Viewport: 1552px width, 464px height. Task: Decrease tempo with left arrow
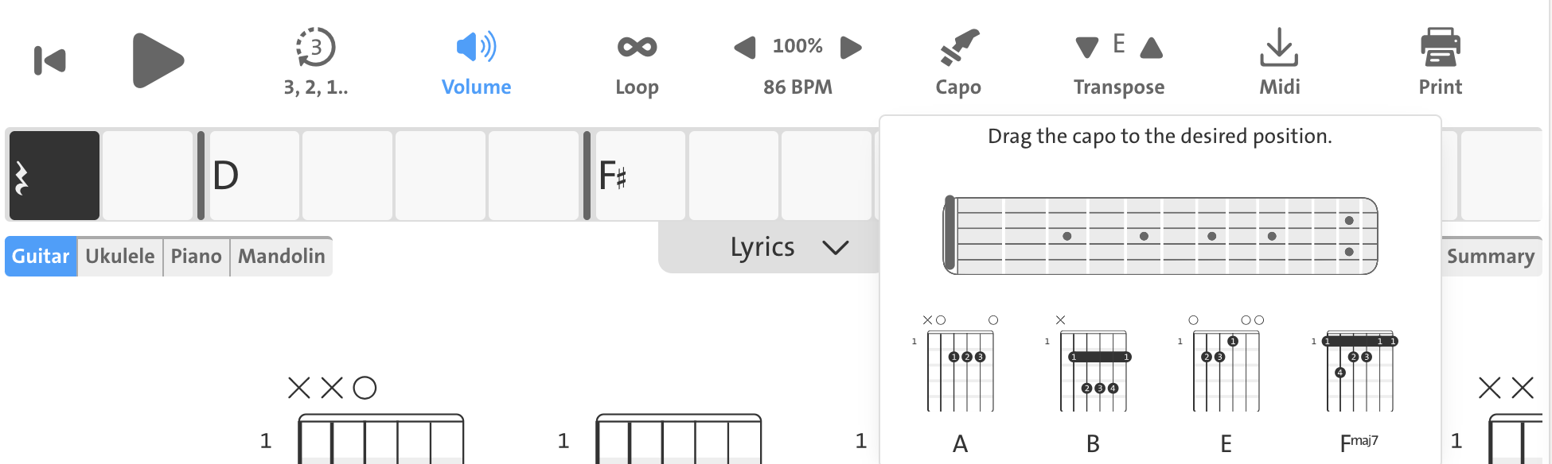pos(745,48)
